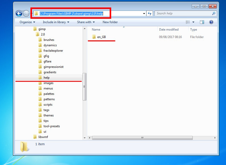Image resolution: width=226 pixels, height=165 pixels.
Task: Toggle the preview pane icon
Action: (x=202, y=22)
